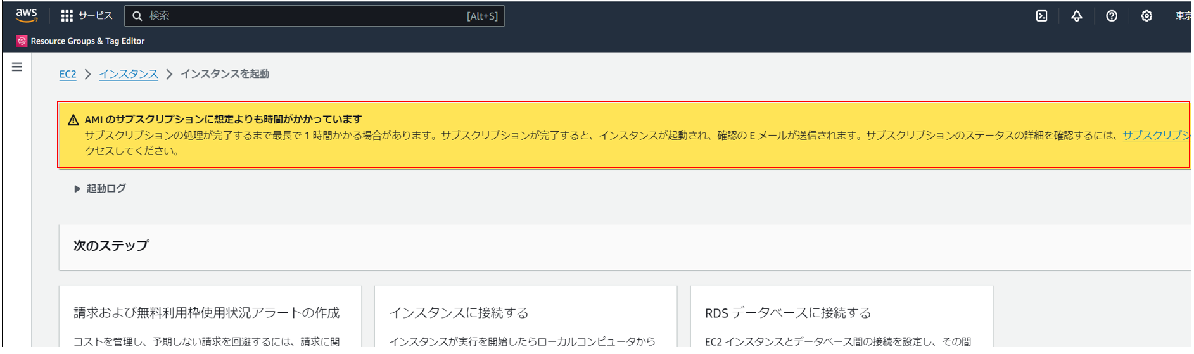Screen dimensions: 1194x354
Task: Launch the CloudShell terminal icon
Action: (x=1041, y=16)
